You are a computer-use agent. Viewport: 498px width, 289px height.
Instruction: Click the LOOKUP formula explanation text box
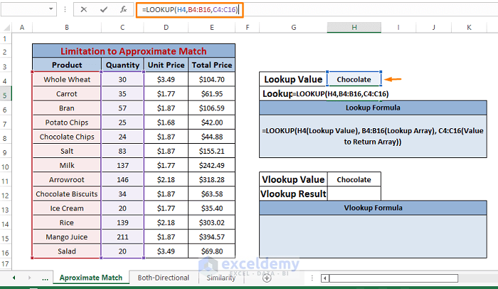373,136
